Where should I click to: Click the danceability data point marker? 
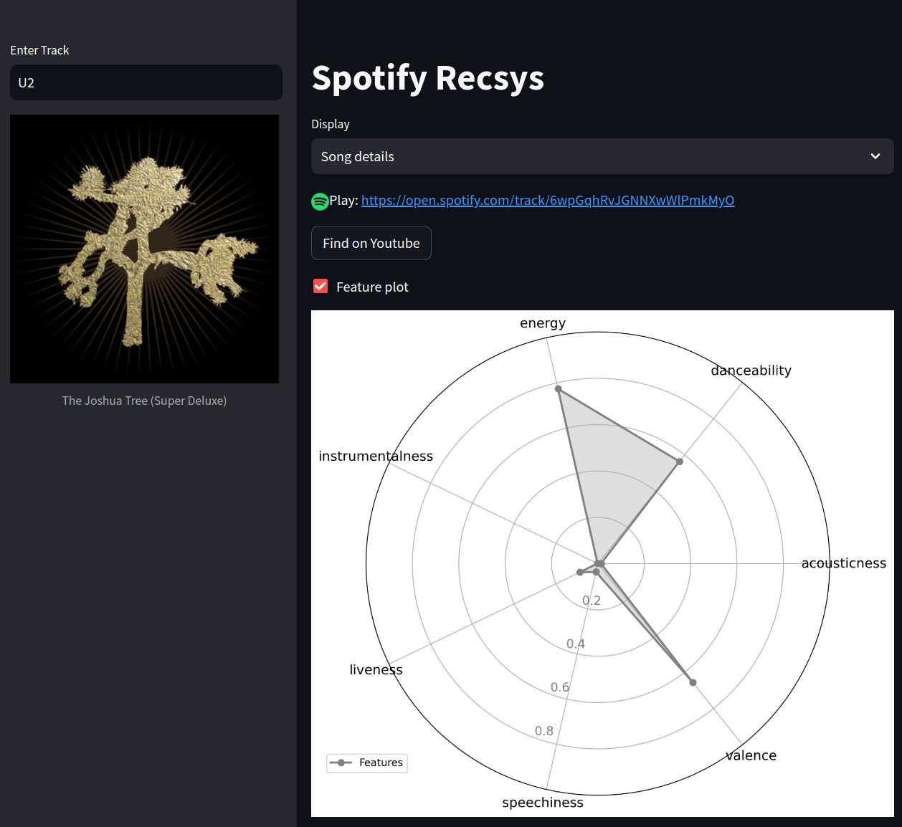[680, 462]
